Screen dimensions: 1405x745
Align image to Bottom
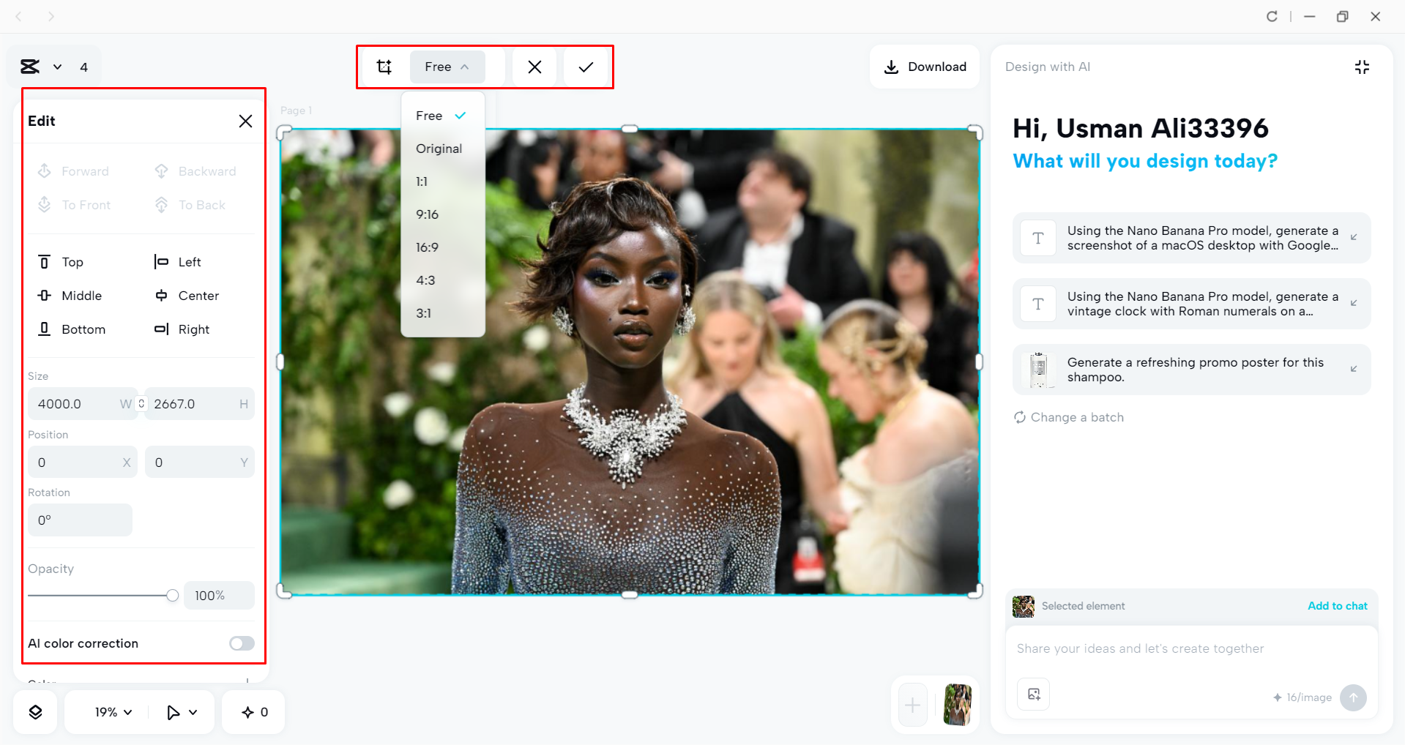[72, 329]
